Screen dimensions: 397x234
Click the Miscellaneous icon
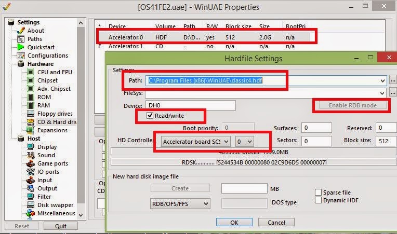[x=31, y=213]
